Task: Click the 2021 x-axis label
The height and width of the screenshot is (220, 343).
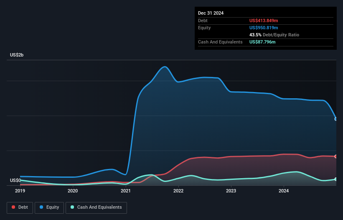Action: click(x=126, y=191)
